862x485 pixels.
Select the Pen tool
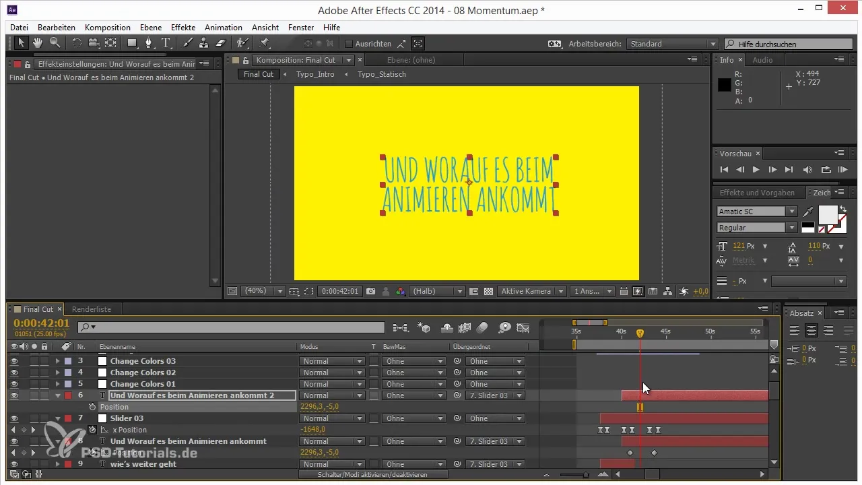pos(150,43)
